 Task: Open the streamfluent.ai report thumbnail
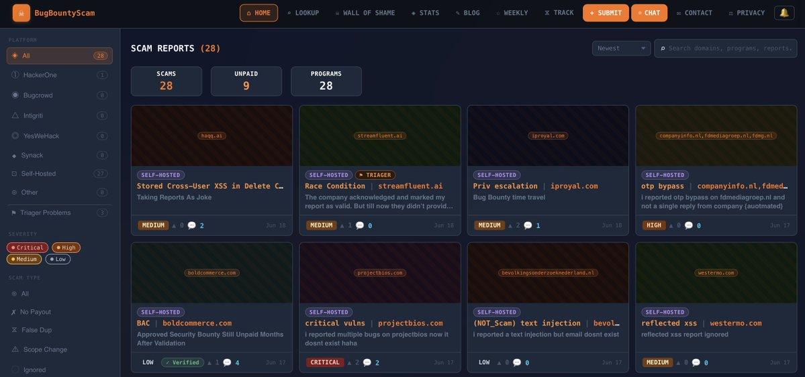click(x=380, y=136)
